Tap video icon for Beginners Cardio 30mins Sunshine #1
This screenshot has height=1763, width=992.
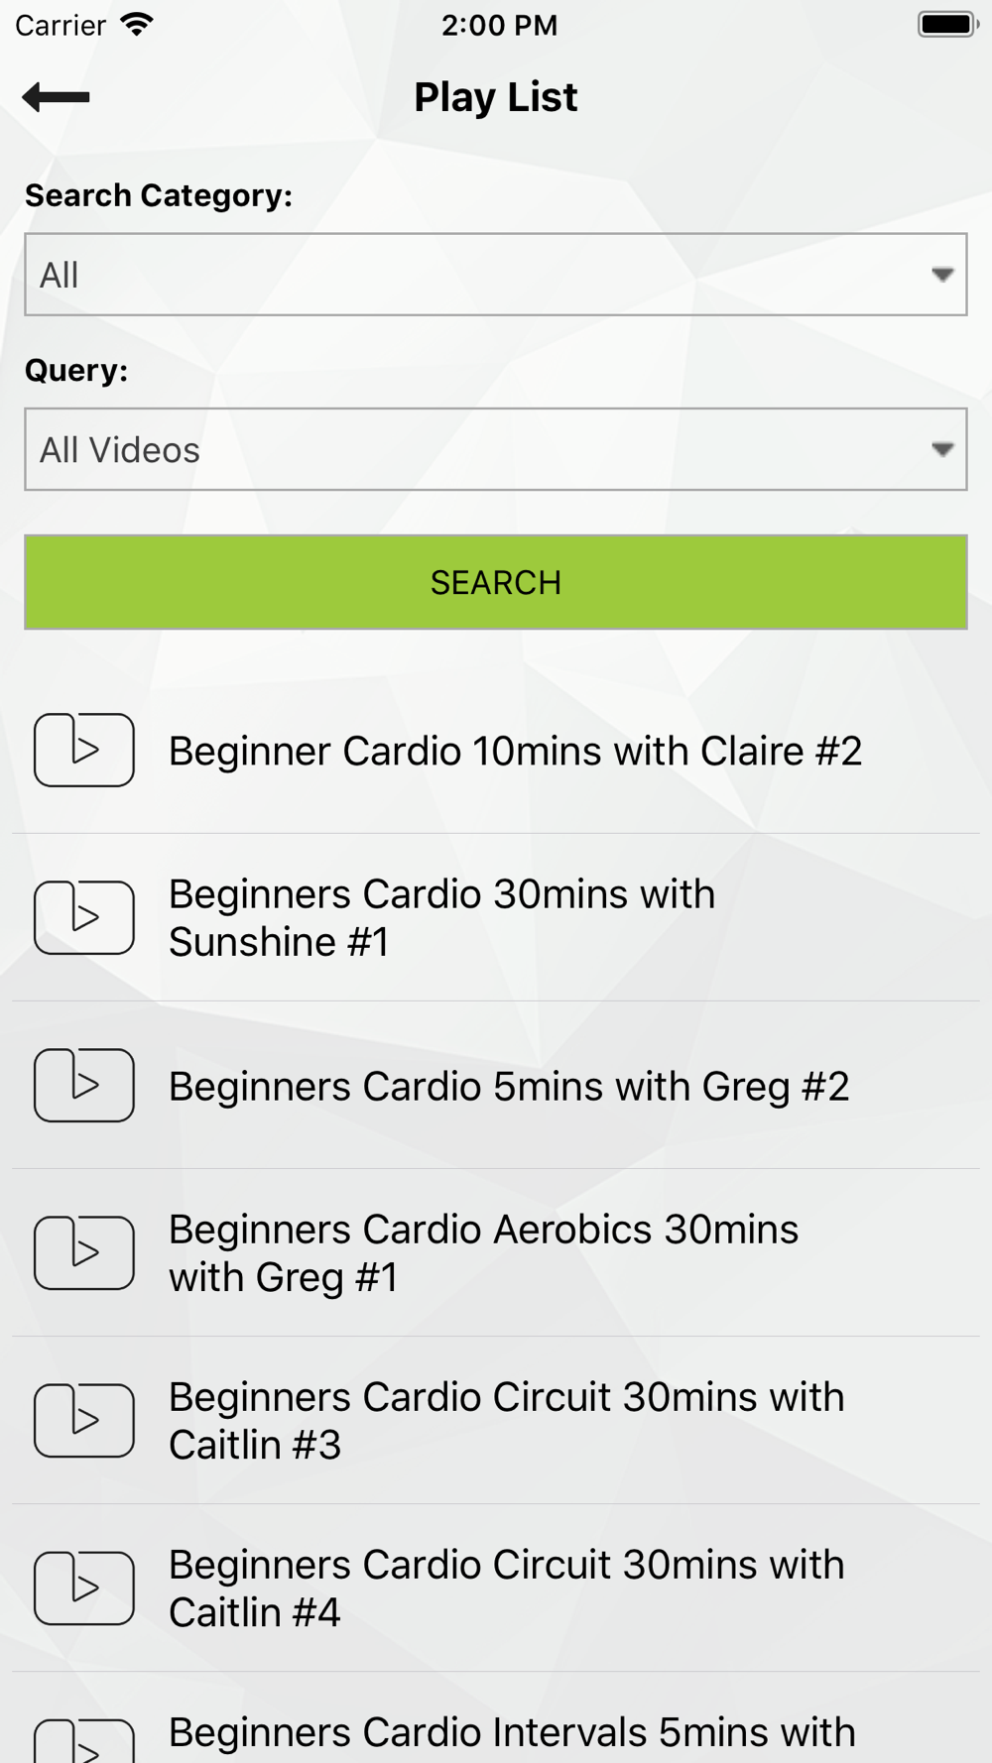(x=84, y=917)
